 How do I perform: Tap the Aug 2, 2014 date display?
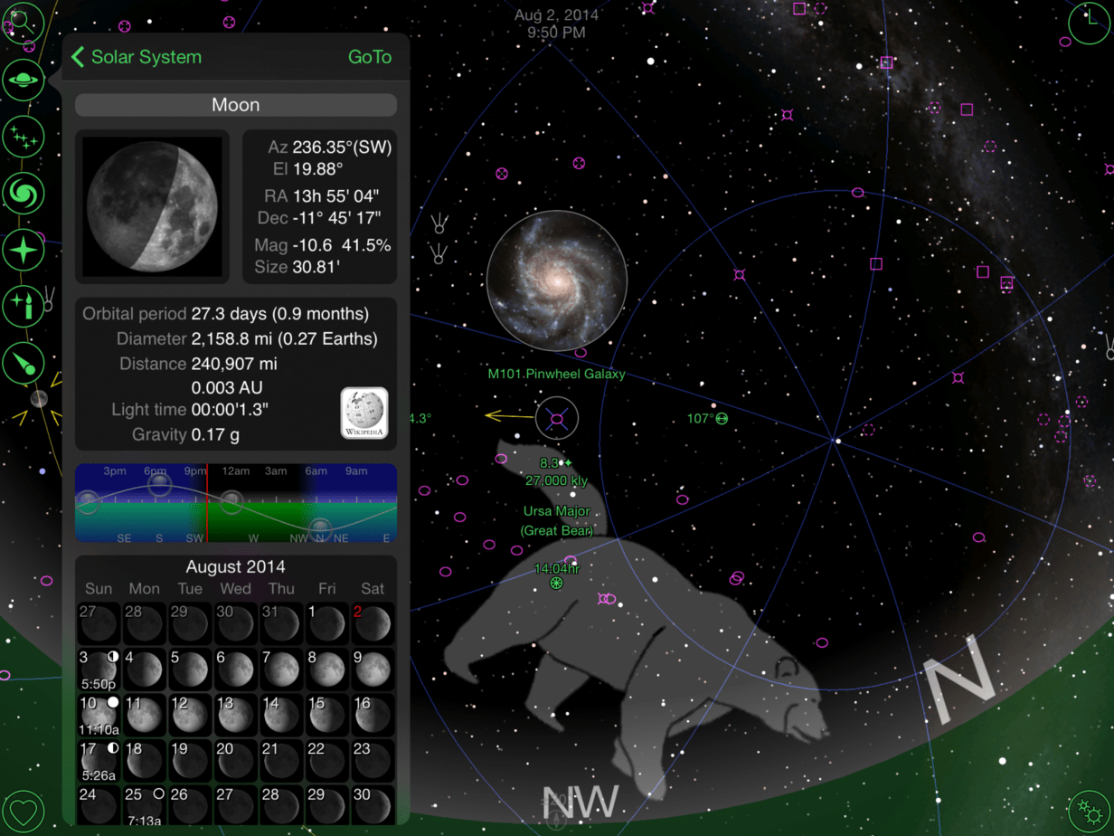[x=556, y=24]
